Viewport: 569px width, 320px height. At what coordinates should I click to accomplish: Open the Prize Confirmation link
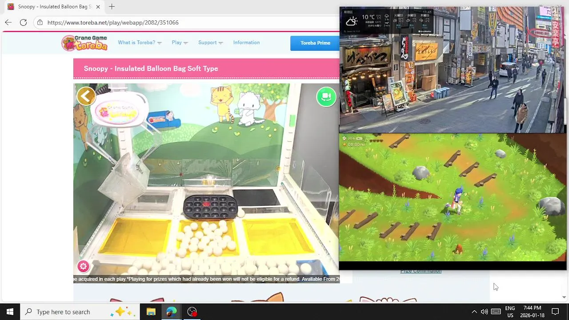[421, 271]
